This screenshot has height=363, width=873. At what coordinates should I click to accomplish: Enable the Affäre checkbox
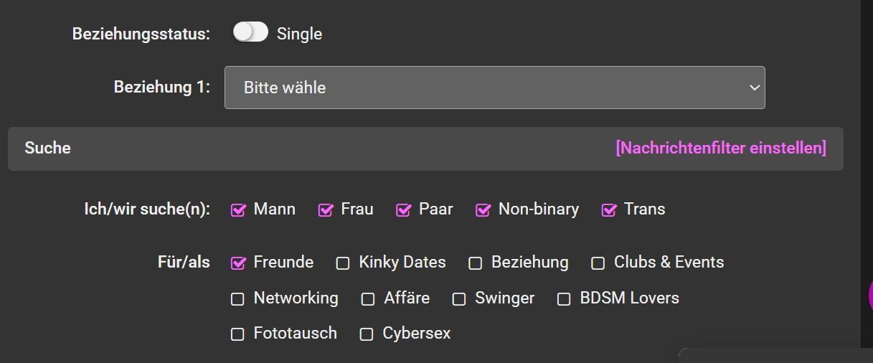pyautogui.click(x=367, y=299)
